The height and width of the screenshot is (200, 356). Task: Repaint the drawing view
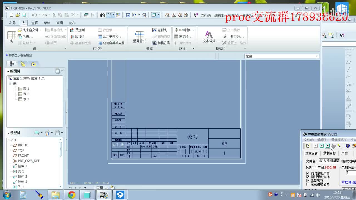[x=128, y=15]
